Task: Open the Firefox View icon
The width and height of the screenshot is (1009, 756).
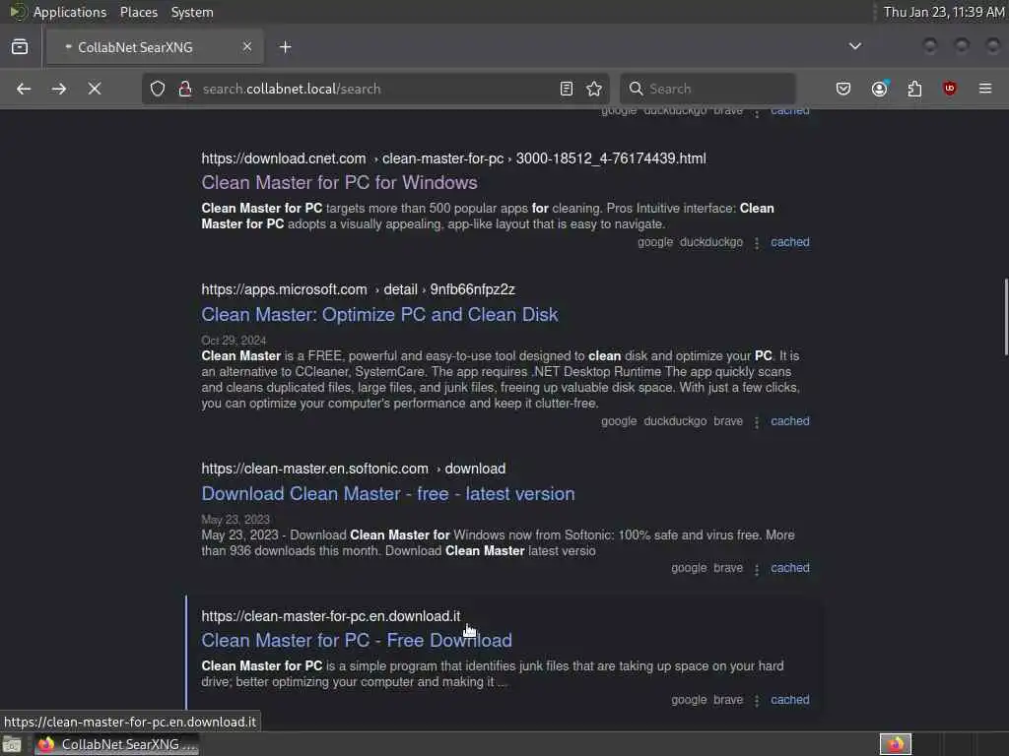Action: pos(20,47)
